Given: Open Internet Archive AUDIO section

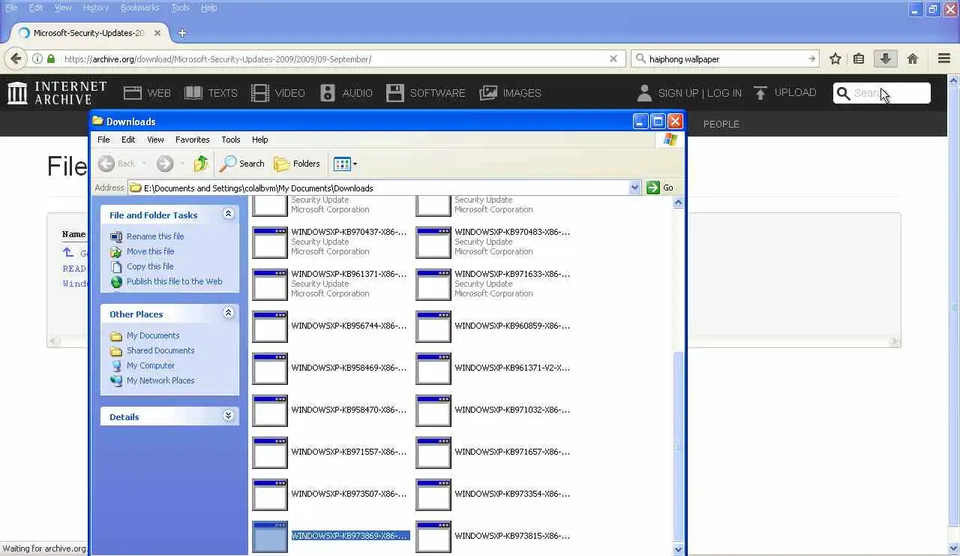Looking at the screenshot, I should coord(346,93).
